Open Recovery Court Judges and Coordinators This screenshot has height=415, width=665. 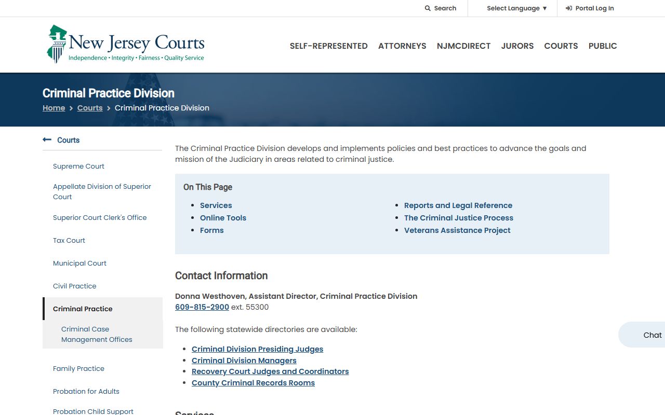(x=270, y=371)
